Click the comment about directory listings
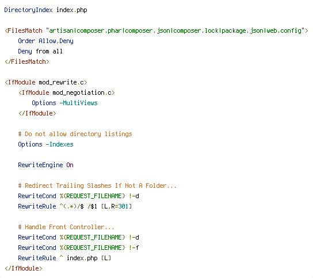The width and height of the screenshot is (313, 278). pyautogui.click(x=75, y=134)
